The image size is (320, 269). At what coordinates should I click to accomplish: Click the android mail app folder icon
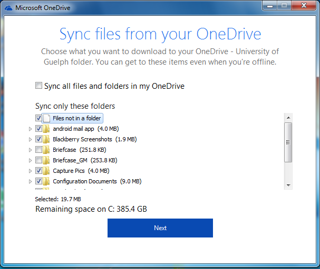coord(46,129)
